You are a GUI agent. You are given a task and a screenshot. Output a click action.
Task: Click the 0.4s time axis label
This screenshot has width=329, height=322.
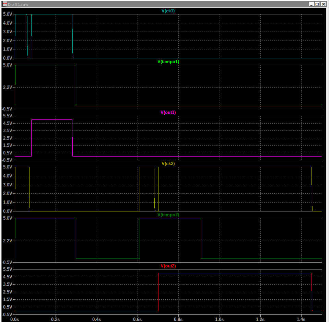pyautogui.click(x=96, y=319)
